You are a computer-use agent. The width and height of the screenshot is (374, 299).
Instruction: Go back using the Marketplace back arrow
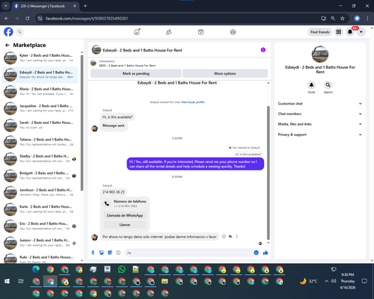tap(7, 45)
